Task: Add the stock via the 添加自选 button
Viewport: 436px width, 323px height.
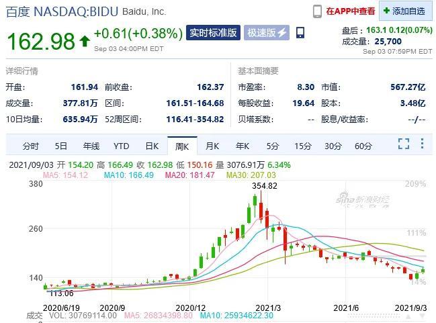Action: (x=406, y=11)
